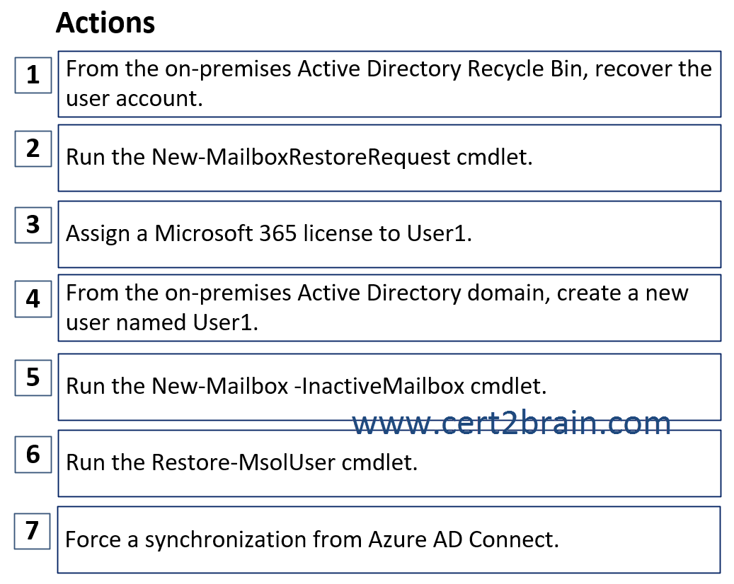Choose the Active Directory Recycle Bin recovery action

[389, 84]
